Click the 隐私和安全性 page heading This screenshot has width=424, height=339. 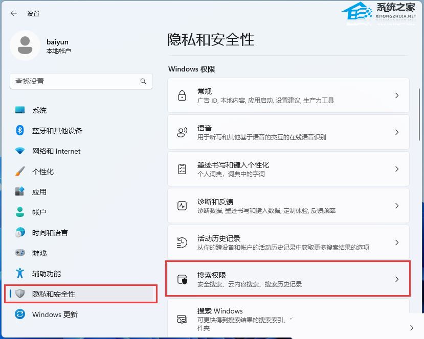tap(211, 39)
